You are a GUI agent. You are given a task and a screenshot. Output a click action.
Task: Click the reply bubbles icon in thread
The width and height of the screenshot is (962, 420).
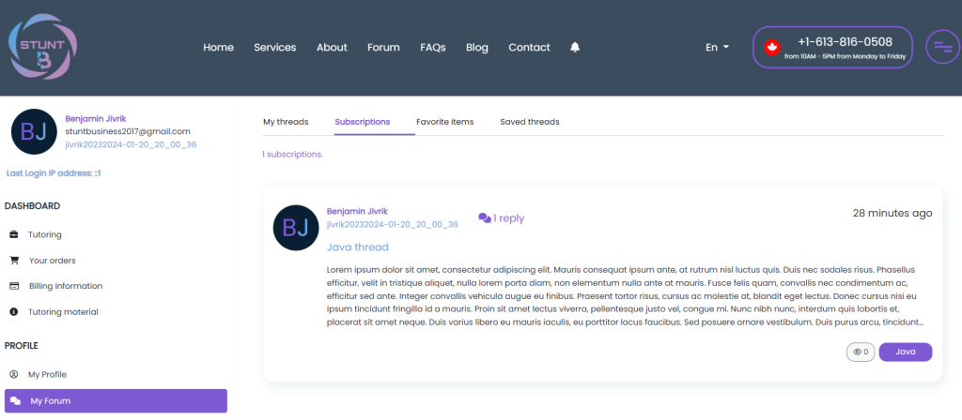[x=485, y=217]
